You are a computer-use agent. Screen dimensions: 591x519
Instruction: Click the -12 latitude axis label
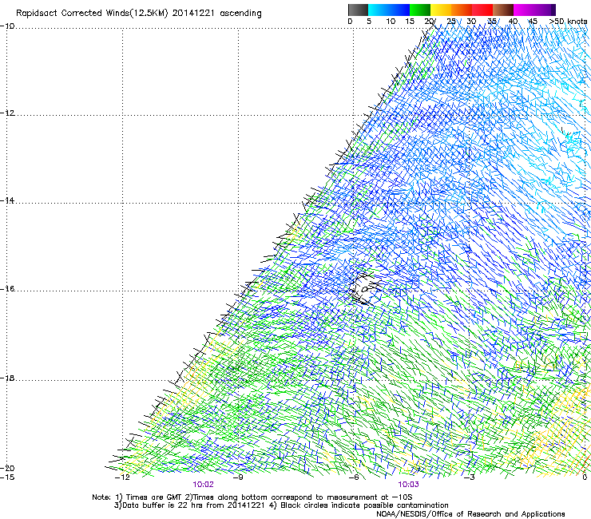[7, 113]
